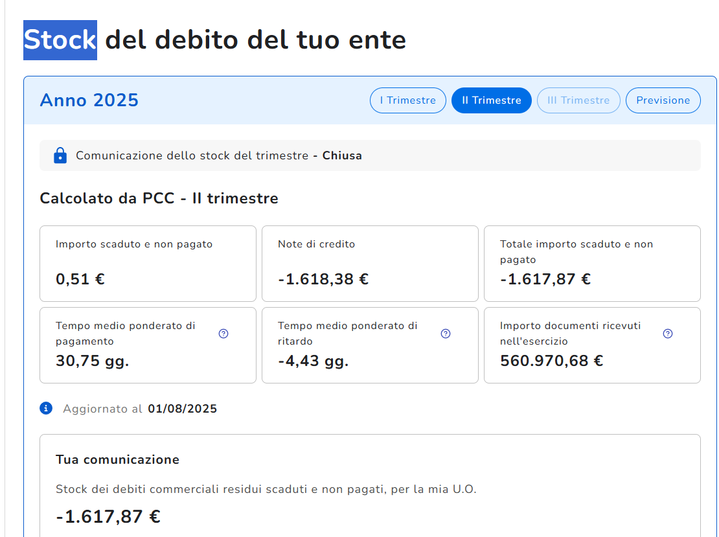Select the Note di credito card
The image size is (719, 537).
(x=370, y=264)
